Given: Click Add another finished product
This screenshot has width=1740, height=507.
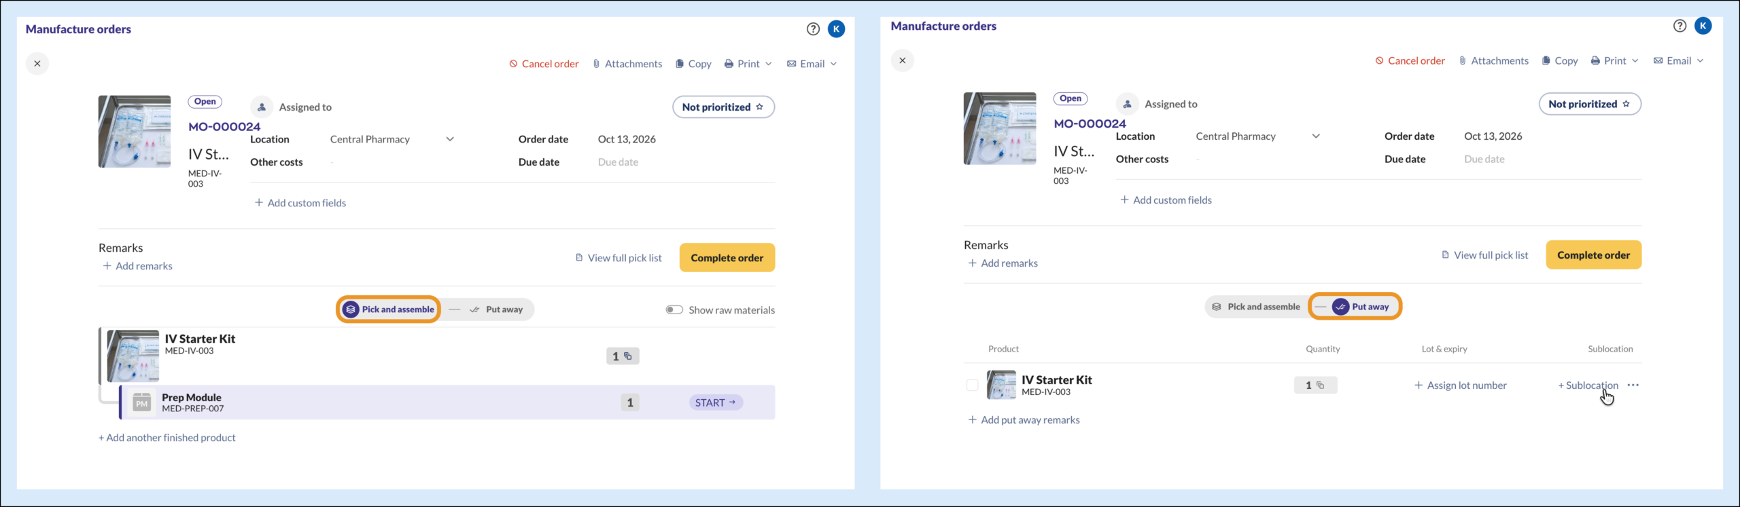Looking at the screenshot, I should coord(167,438).
